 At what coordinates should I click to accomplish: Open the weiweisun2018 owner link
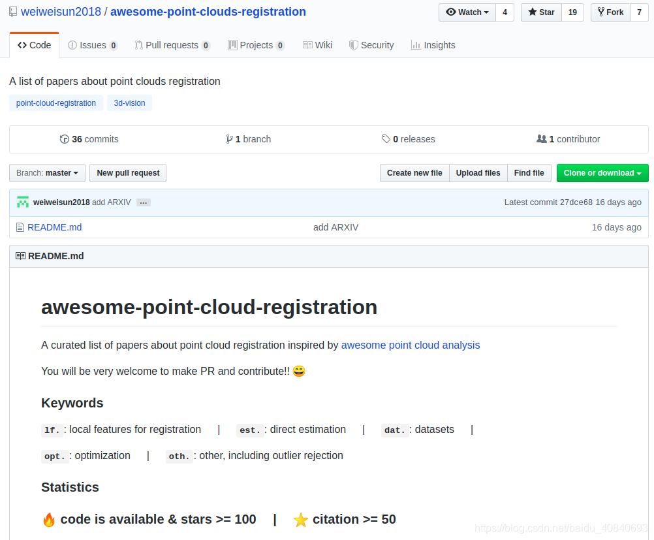coord(61,12)
